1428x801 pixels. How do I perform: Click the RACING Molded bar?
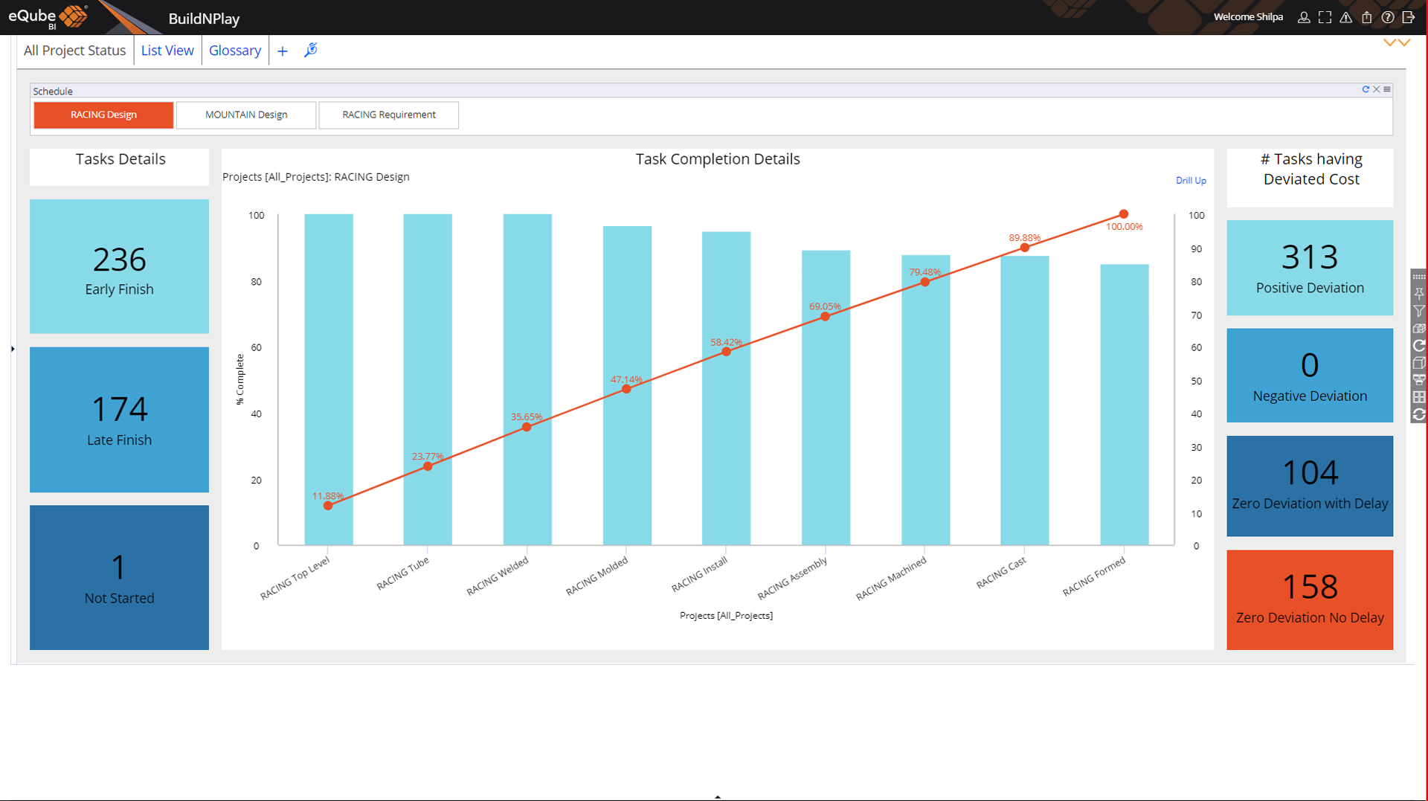[627, 385]
